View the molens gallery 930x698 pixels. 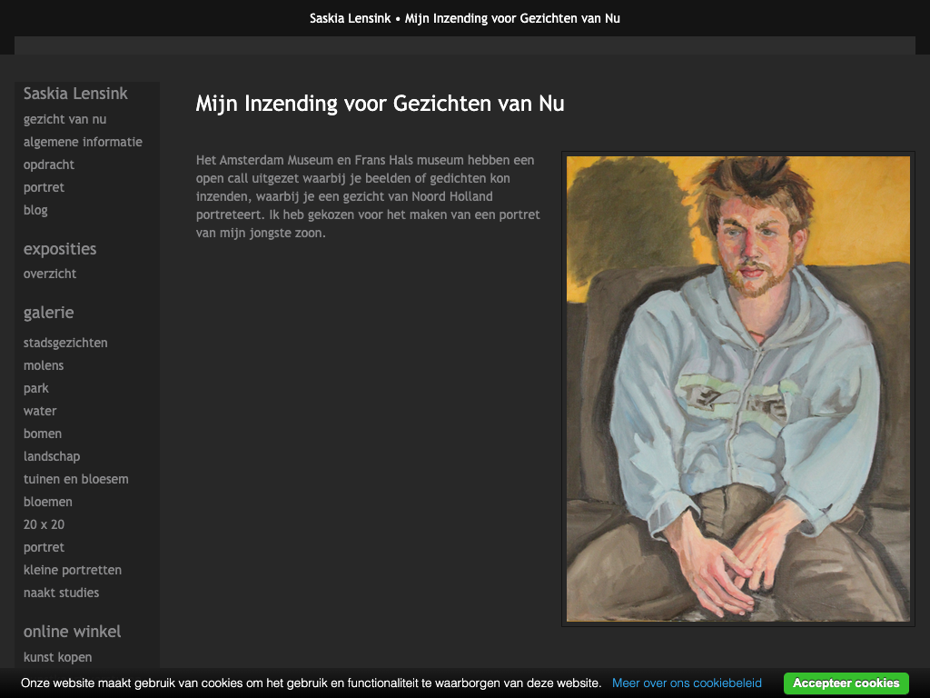(44, 365)
